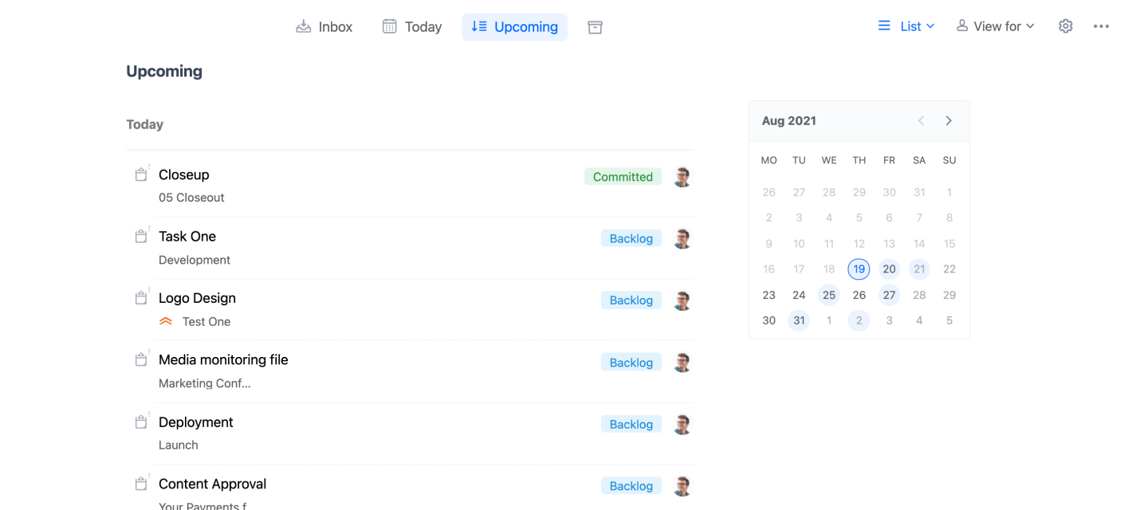Select August 19 in the calendar
1132x510 pixels.
(x=859, y=269)
